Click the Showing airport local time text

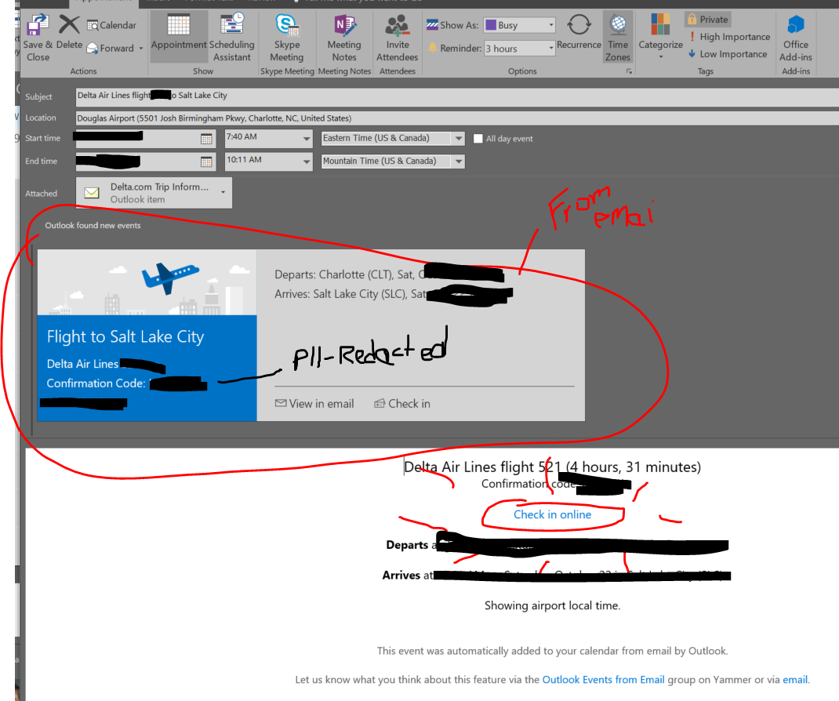tap(552, 605)
